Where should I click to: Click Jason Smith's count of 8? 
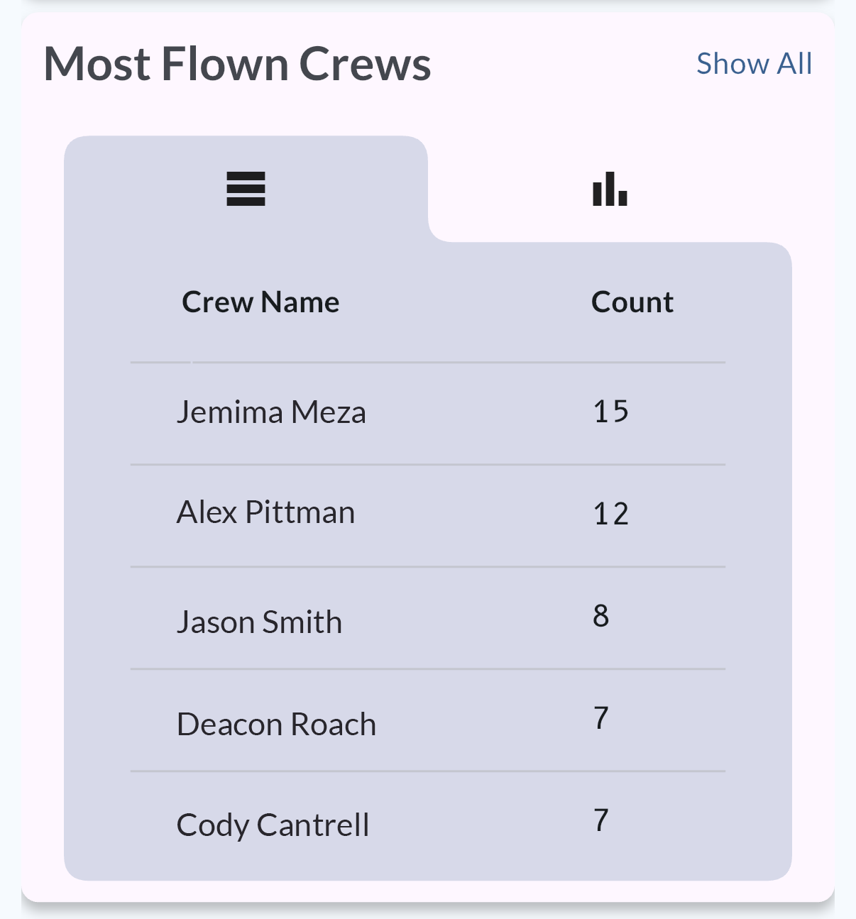pos(601,616)
